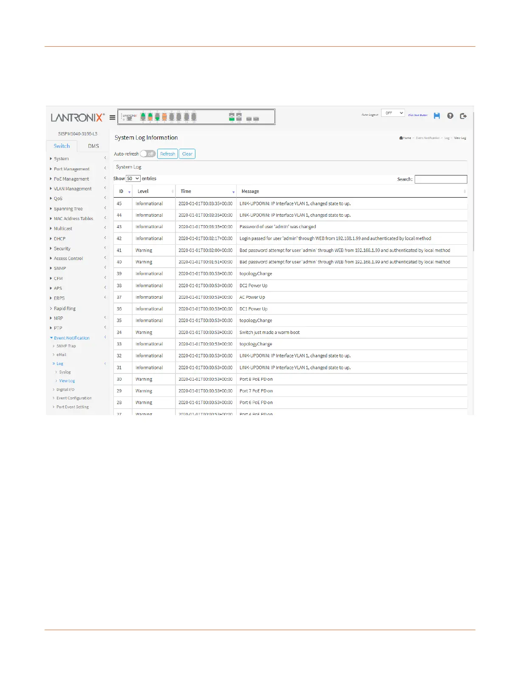Sort by the ID column header
520x673 pixels.
(123, 191)
